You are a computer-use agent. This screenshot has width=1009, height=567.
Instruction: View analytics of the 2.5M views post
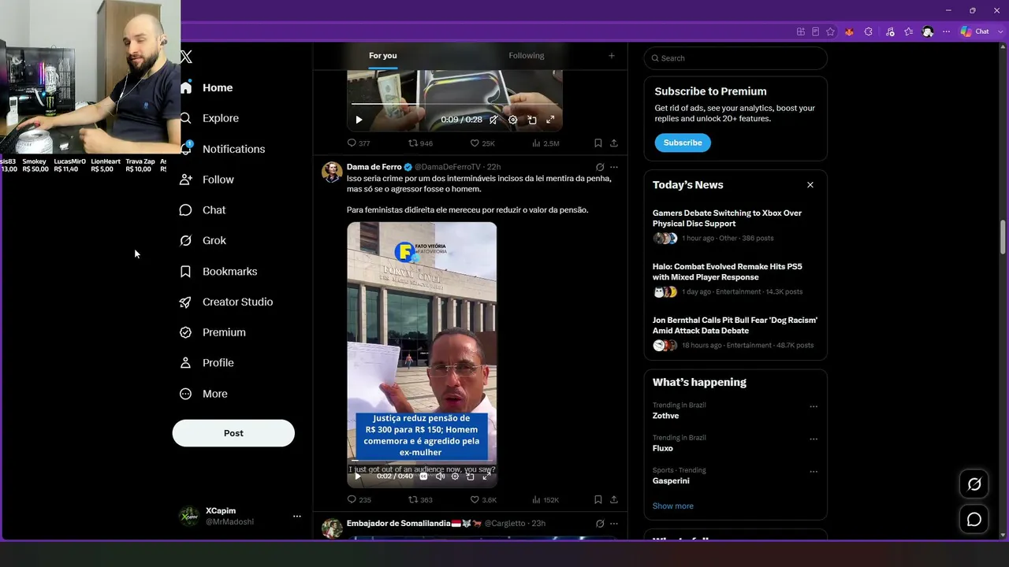point(545,143)
